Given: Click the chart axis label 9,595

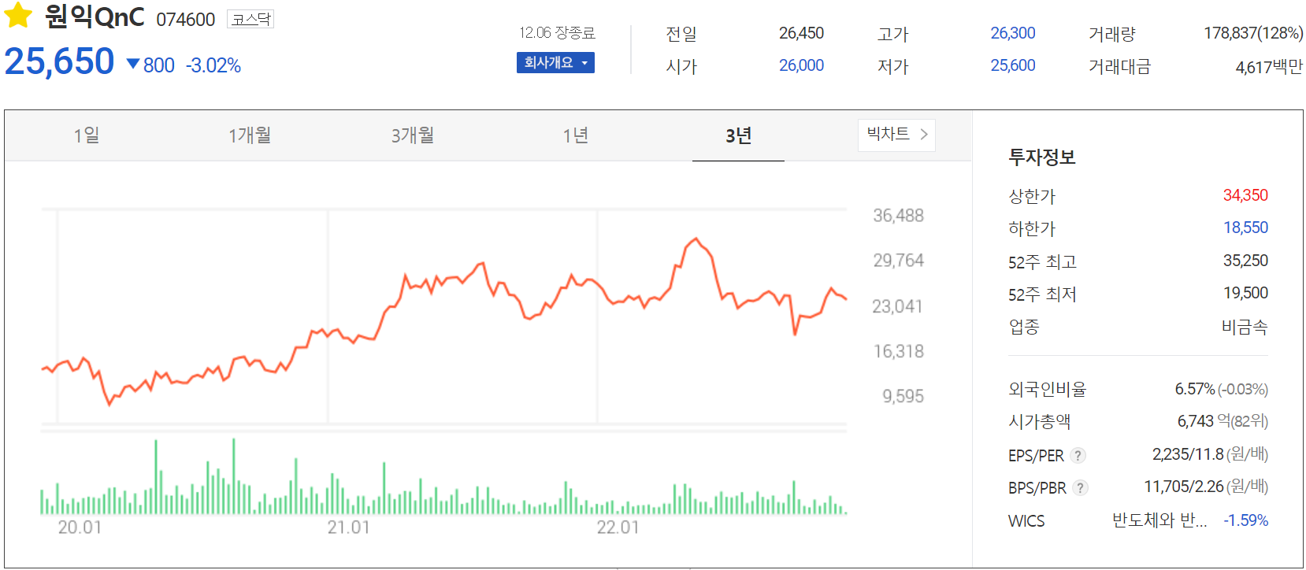Looking at the screenshot, I should click(903, 396).
